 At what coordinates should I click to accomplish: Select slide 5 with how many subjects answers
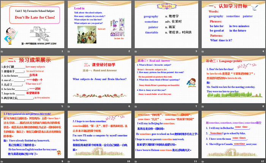pos(33,79)
